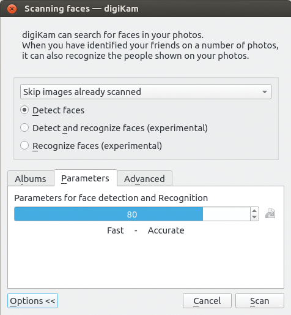Open the Skip images already scanned dropdown

pyautogui.click(x=145, y=92)
